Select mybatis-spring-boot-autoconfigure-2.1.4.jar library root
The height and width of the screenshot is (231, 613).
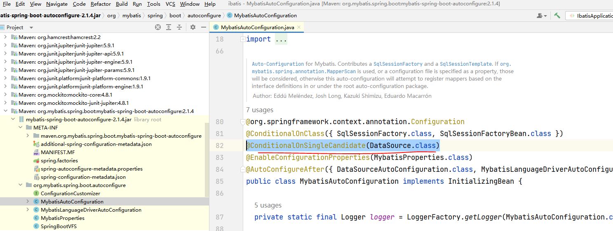(78, 119)
